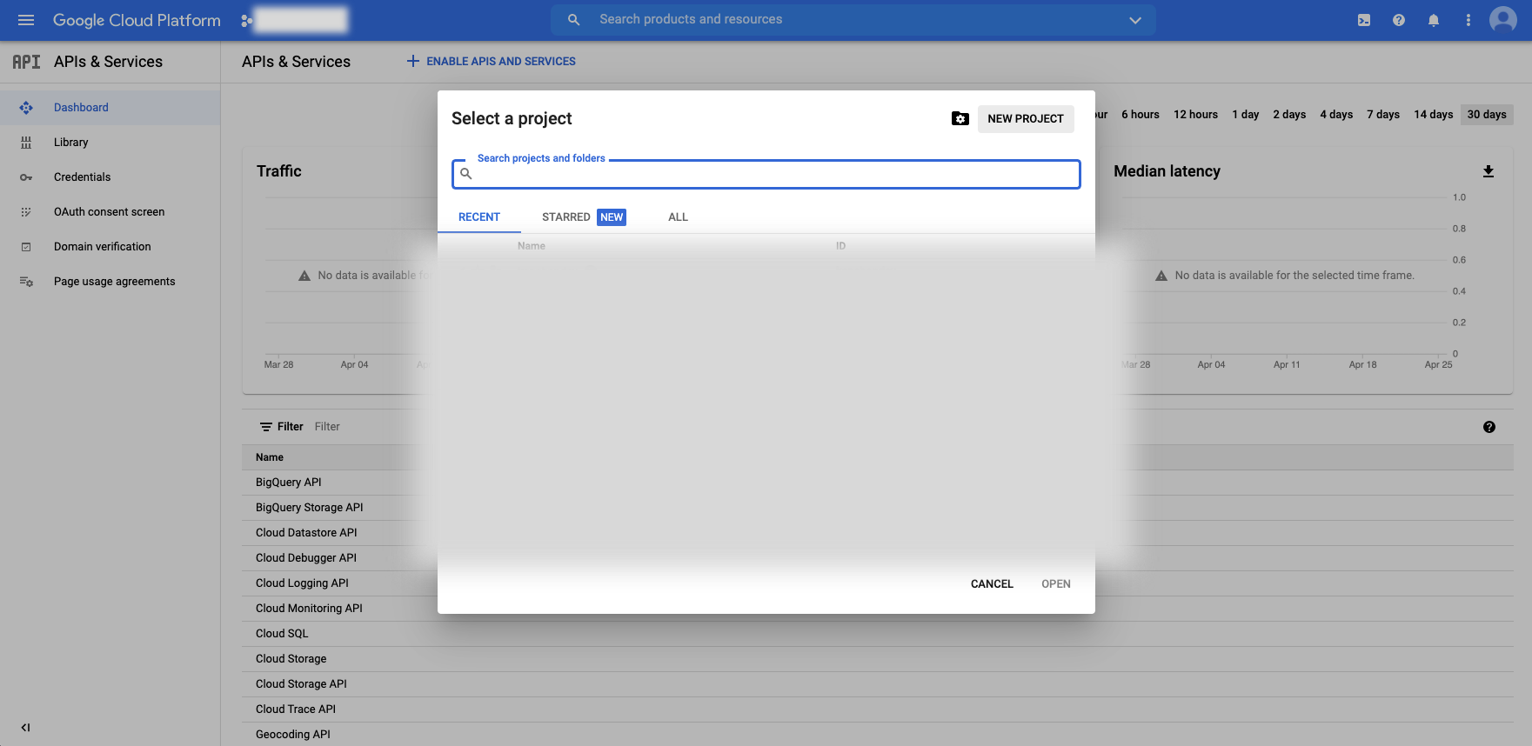Viewport: 1532px width, 746px height.
Task: Click the OAuth consent screen icon
Action: click(x=26, y=212)
